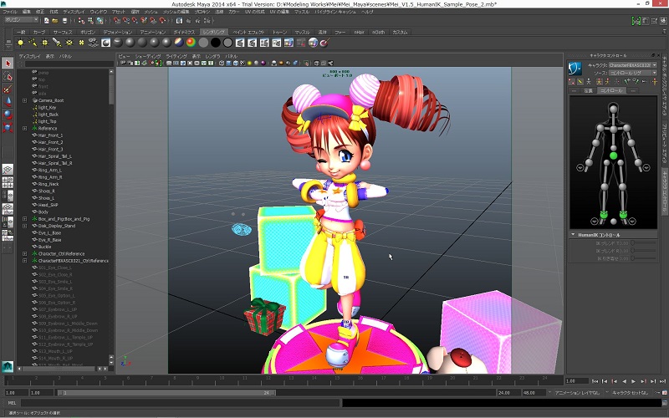Click the MEL command line input
Viewport: 669px width, 418px height.
click(x=180, y=403)
